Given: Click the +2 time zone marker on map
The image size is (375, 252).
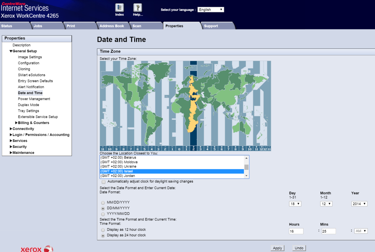Looking at the screenshot, I should tap(193, 148).
